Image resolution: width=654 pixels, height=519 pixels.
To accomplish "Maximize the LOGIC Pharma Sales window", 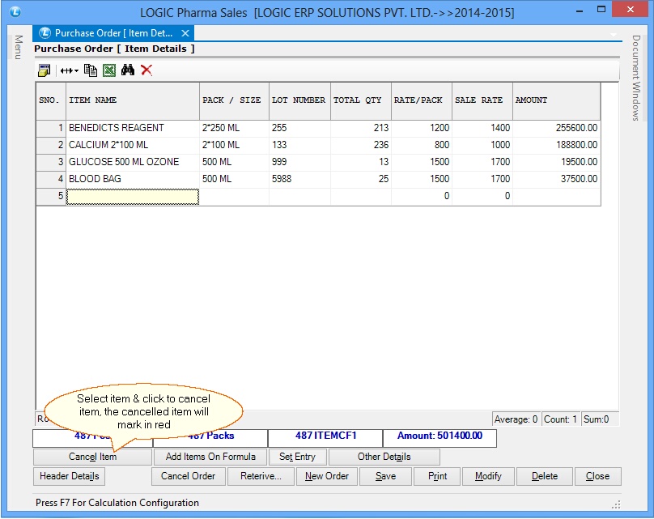I will pyautogui.click(x=601, y=9).
